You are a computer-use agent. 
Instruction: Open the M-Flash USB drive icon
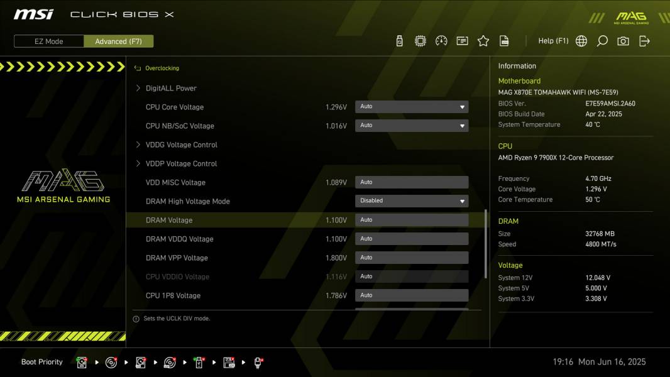coord(399,41)
